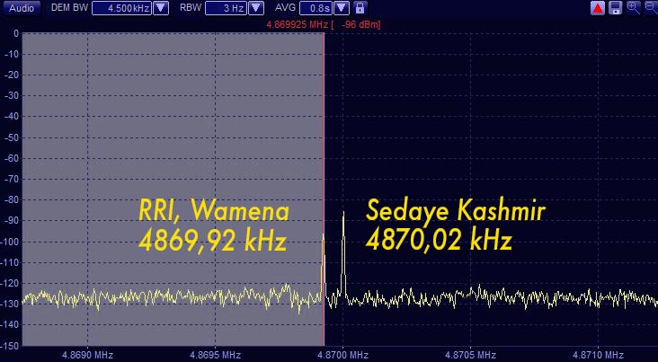Viewport: 658px width, 362px height.
Task: Open the AVG time dropdown arrow
Action: point(342,8)
